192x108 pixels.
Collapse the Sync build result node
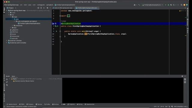[x=10, y=79]
